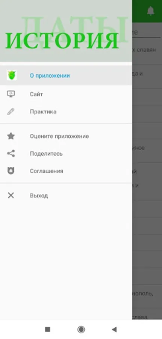The height and width of the screenshot is (339, 162).
Task: Choose Выход to quit the app
Action: pyautogui.click(x=66, y=195)
